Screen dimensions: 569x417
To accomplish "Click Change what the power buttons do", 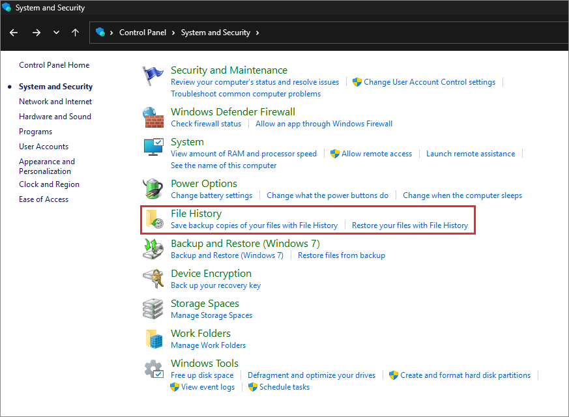I will click(x=327, y=195).
